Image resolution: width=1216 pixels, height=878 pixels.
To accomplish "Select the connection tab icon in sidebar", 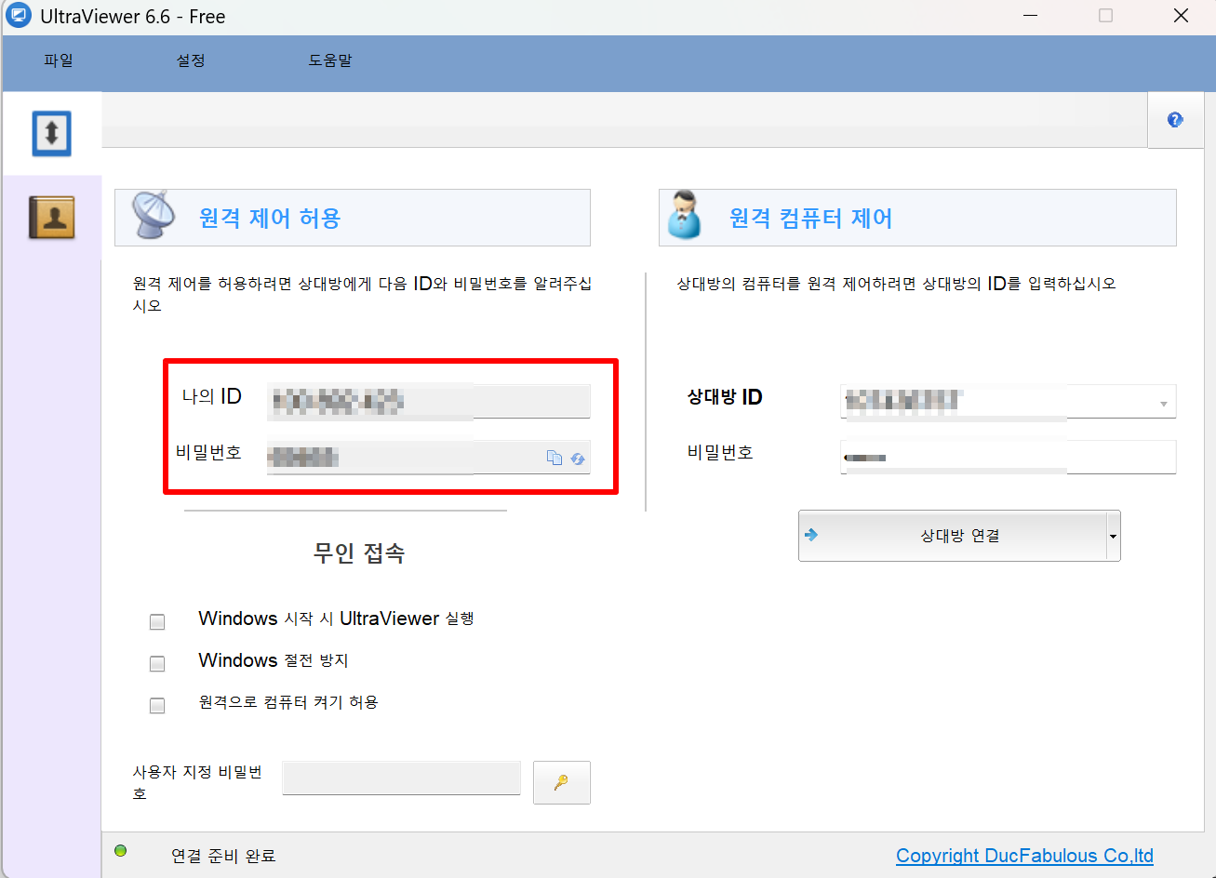I will click(x=50, y=133).
